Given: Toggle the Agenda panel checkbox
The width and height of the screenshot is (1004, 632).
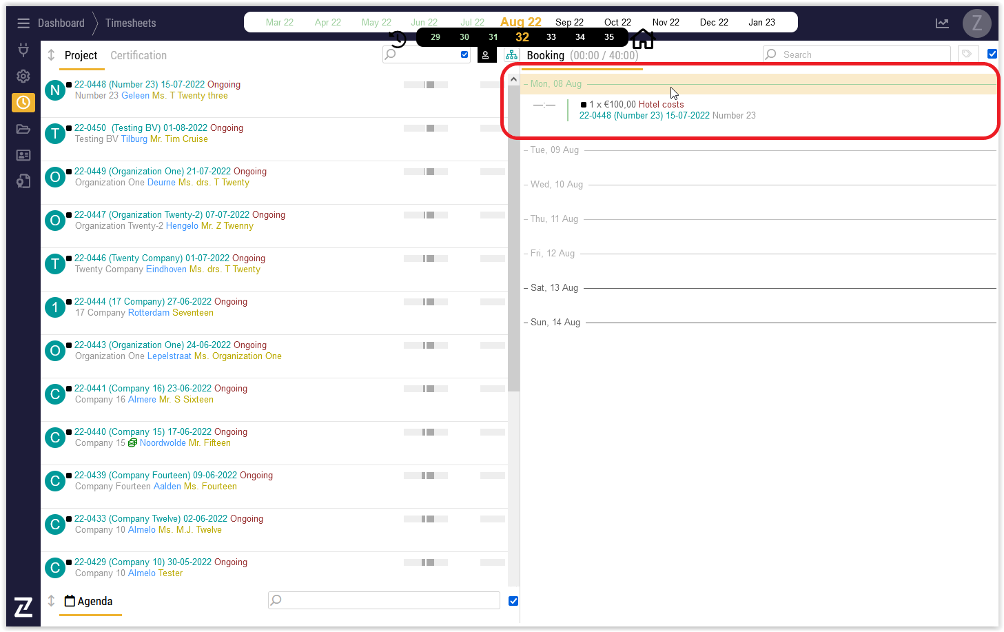Looking at the screenshot, I should [x=513, y=601].
